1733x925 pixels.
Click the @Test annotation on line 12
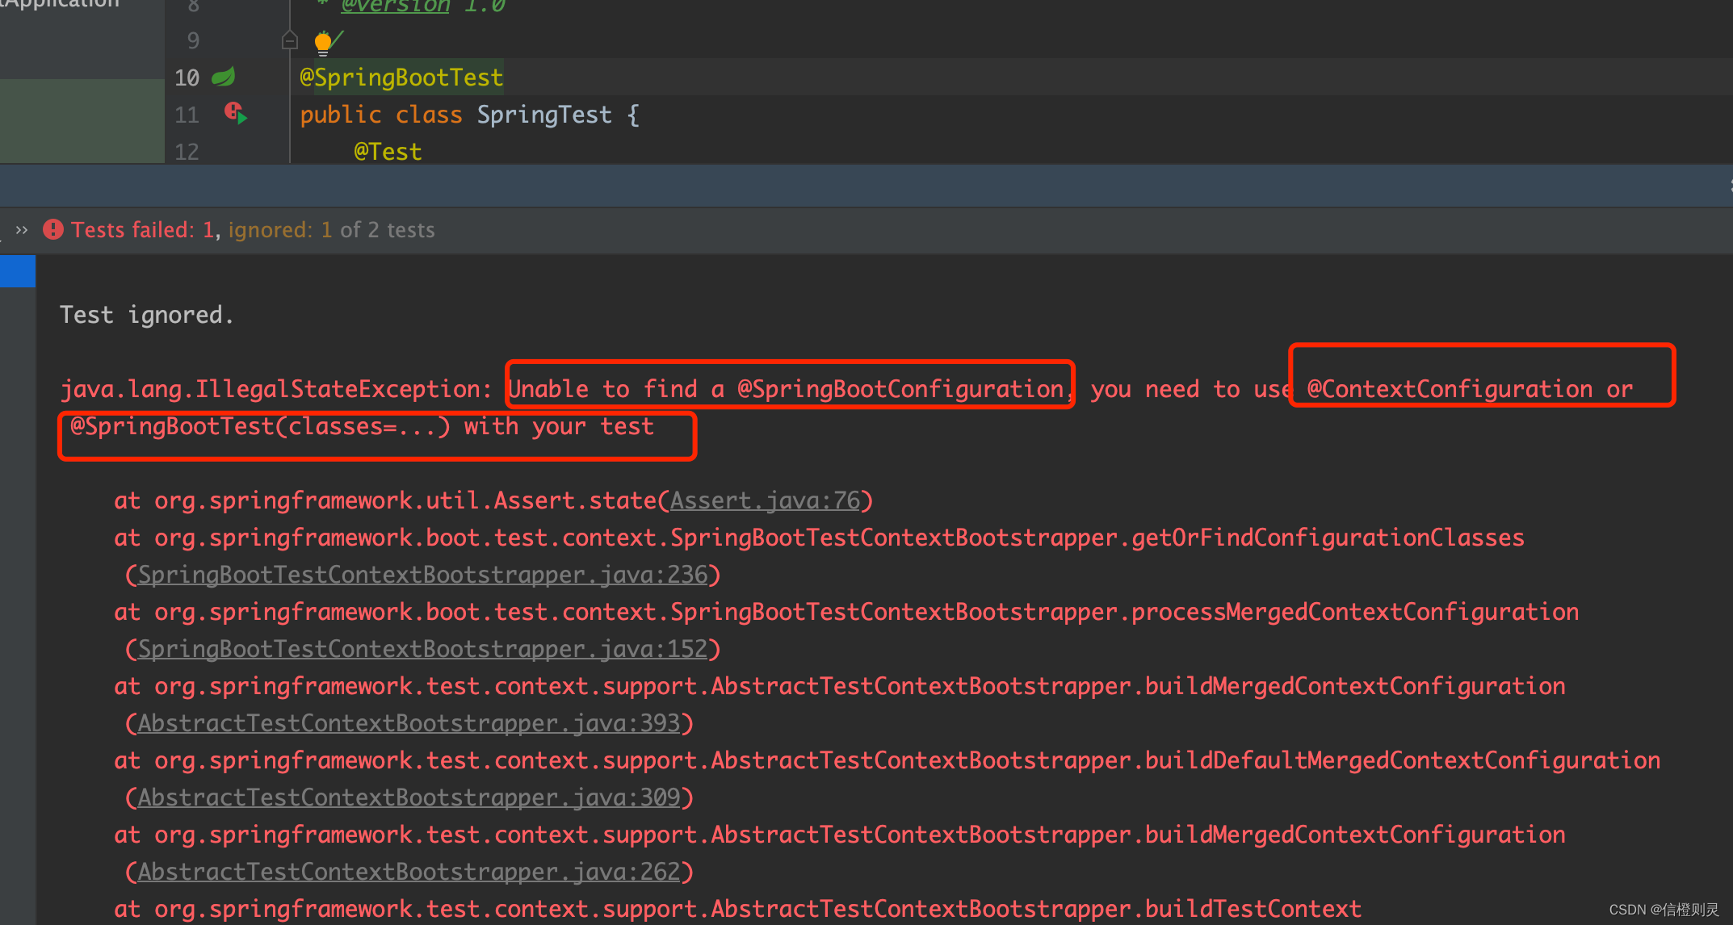click(x=388, y=152)
